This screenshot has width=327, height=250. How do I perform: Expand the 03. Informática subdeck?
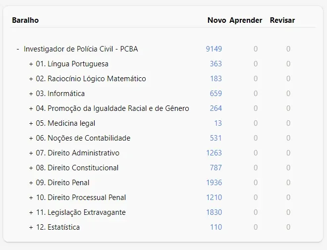point(31,94)
